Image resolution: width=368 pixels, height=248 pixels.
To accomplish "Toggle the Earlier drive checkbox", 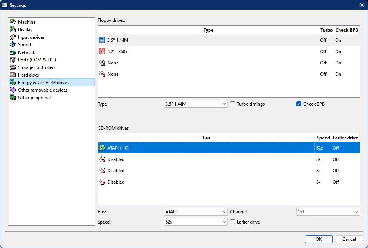I will [x=233, y=222].
